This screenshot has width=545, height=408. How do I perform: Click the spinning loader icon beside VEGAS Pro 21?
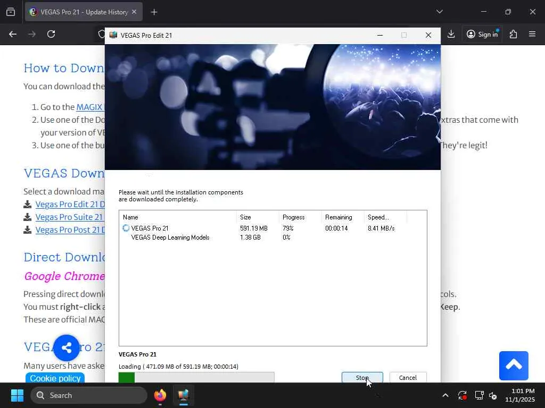(x=126, y=228)
